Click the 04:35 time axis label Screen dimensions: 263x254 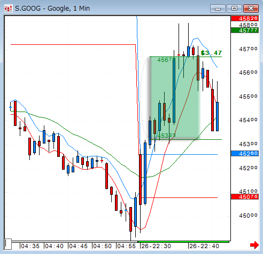[30, 246]
